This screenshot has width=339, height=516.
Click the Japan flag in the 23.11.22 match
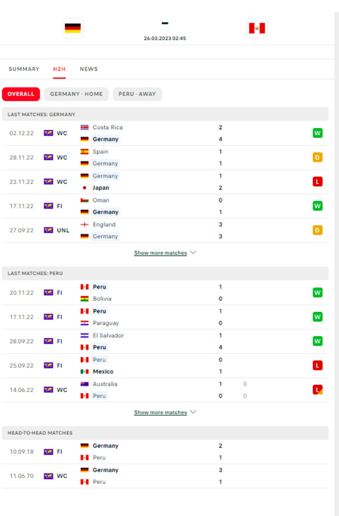[x=85, y=188]
